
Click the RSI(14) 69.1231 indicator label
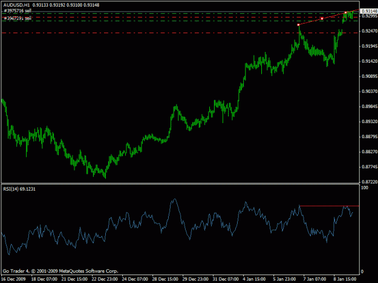tap(19, 189)
